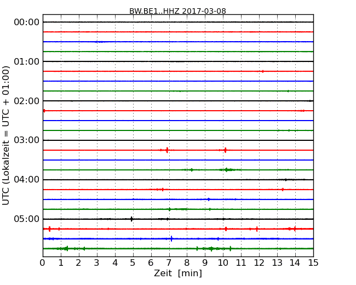Click the plot title BW.BE1..HHZ 2017-03-08

point(177,11)
